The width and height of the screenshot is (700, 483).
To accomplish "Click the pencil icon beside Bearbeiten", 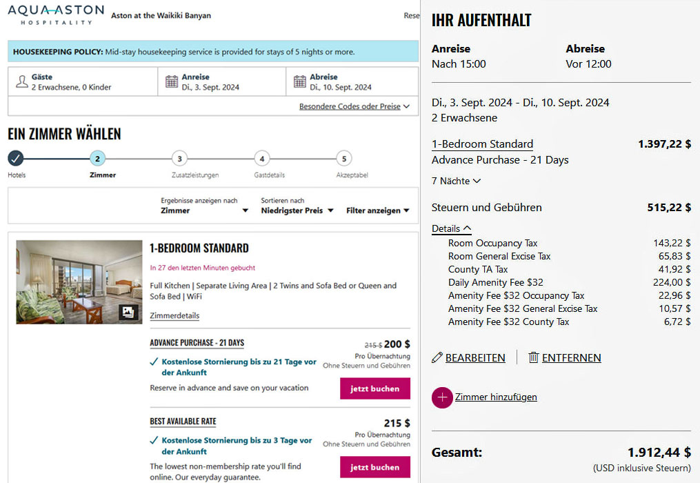I will (437, 357).
